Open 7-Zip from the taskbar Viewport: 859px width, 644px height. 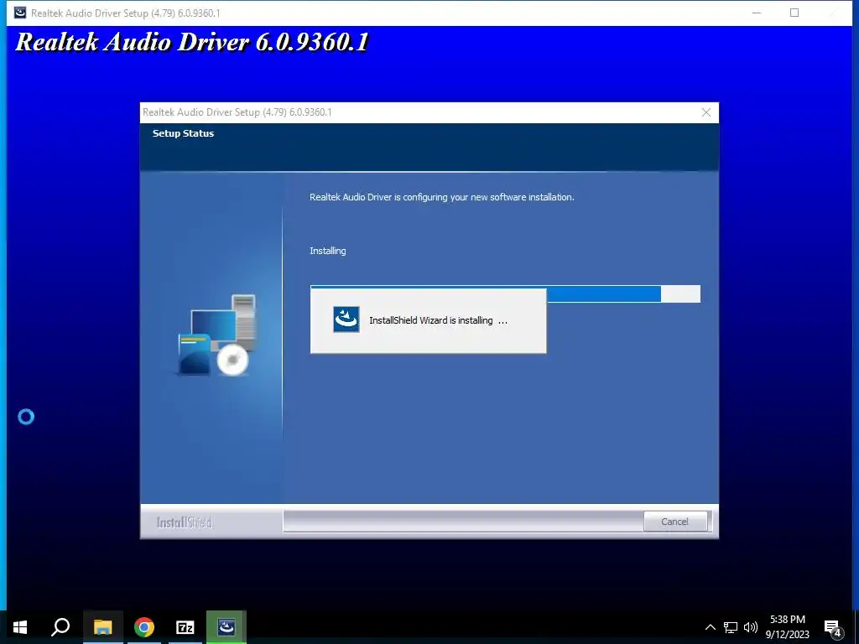(x=185, y=627)
